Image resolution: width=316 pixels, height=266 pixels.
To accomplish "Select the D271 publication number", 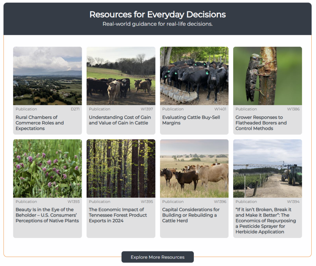I will (75, 109).
